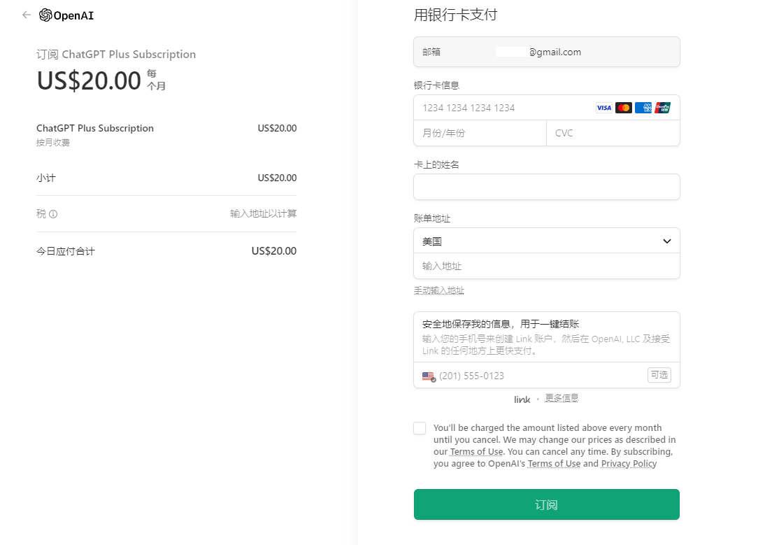Viewport: 758px width, 545px height.
Task: Open the 手动输入地址 link
Action: (x=438, y=290)
